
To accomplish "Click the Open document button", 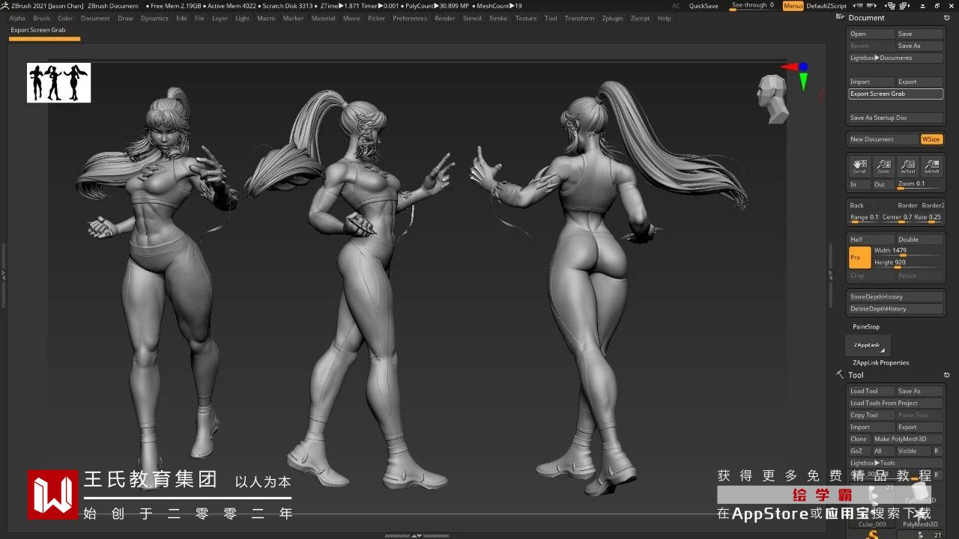I will tap(871, 34).
